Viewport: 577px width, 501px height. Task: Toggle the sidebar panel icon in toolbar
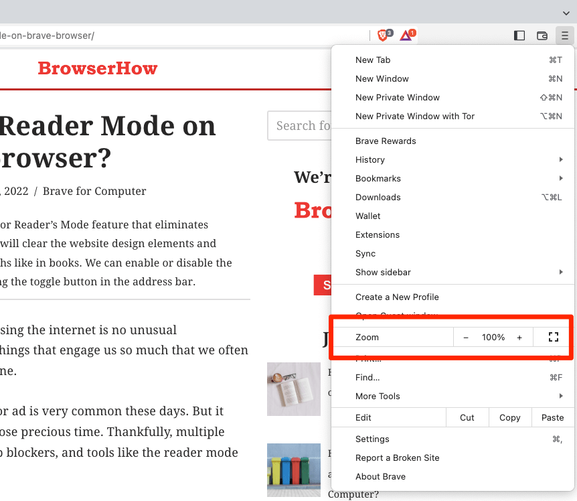tap(519, 35)
